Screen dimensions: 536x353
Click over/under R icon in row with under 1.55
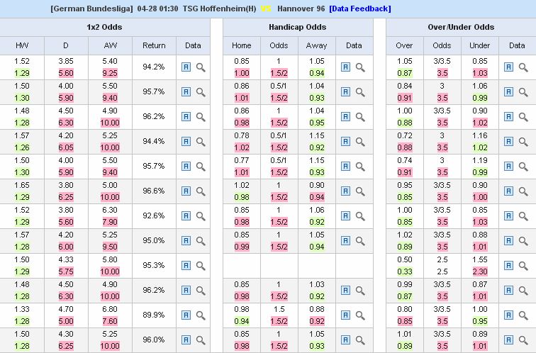click(508, 266)
